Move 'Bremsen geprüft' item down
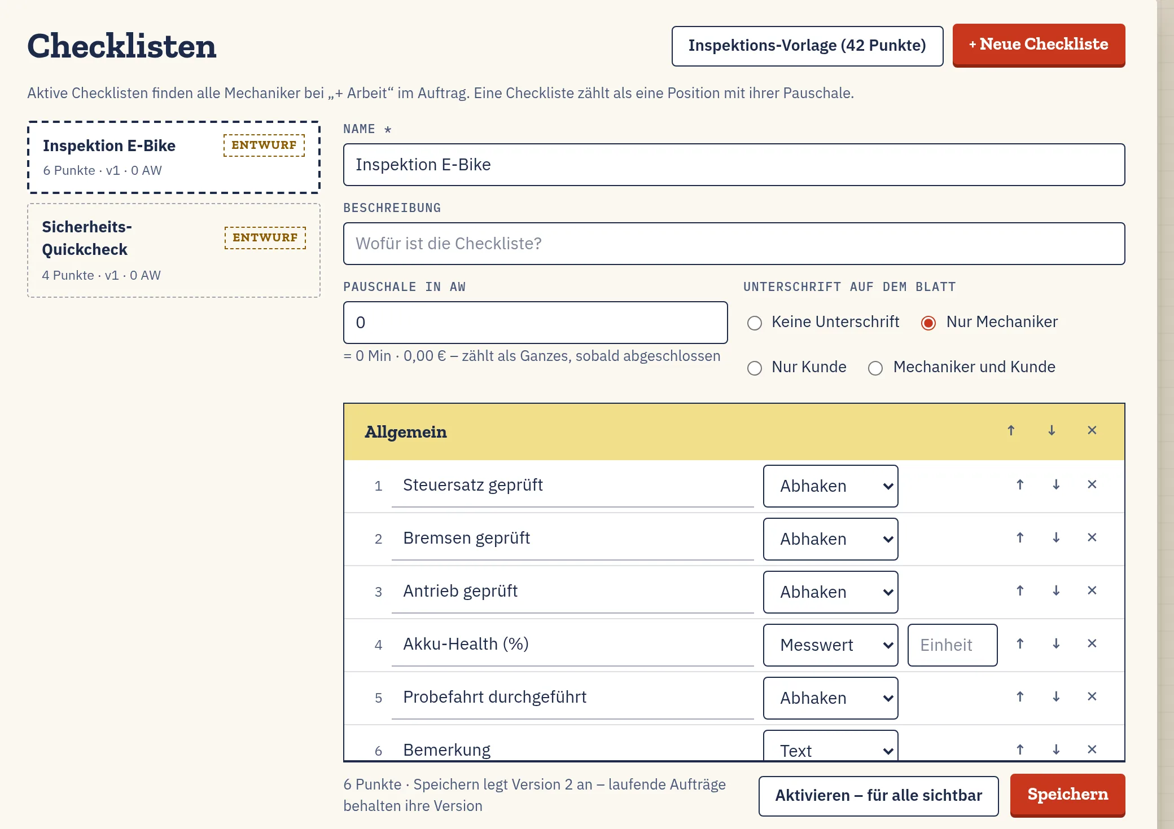The height and width of the screenshot is (829, 1174). coord(1056,538)
